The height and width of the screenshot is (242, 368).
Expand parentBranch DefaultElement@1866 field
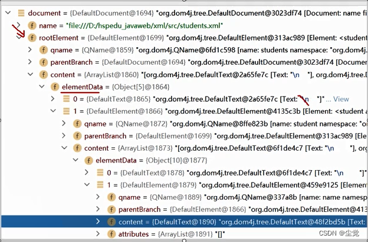(x=98, y=209)
